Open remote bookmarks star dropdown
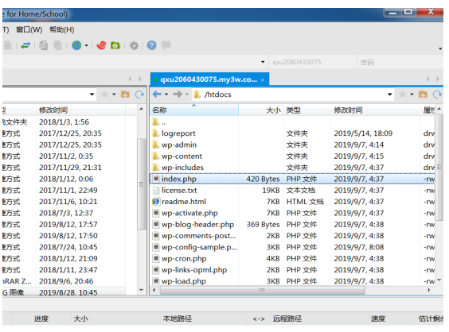Image resolution: width=449 pixels, height=332 pixels. coord(412,94)
